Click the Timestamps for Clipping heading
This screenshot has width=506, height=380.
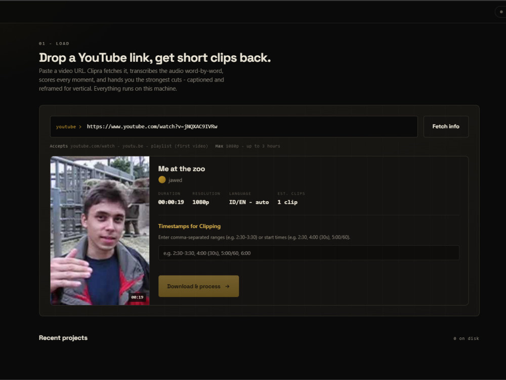pos(189,226)
